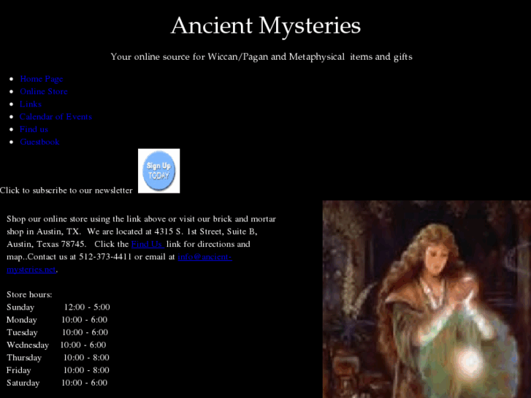Open the Guestbook link
Viewport: 531px width, 398px height.
tap(39, 142)
